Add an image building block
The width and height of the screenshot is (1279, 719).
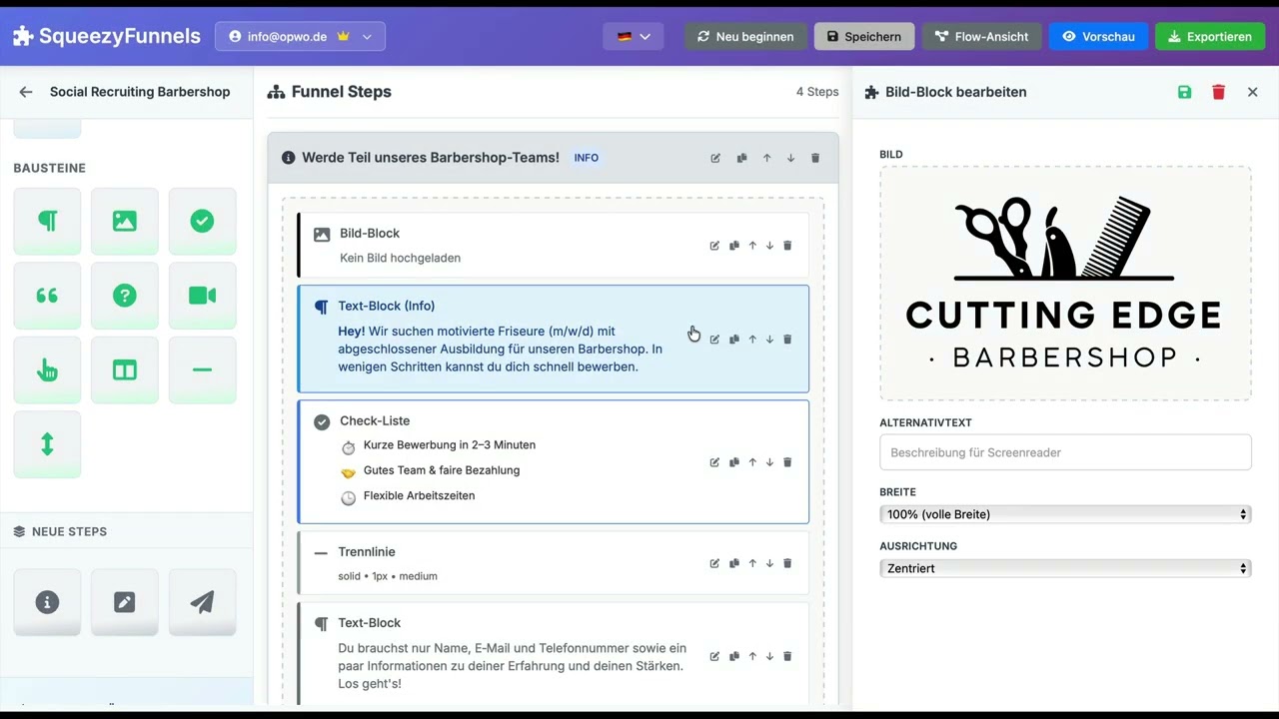tap(125, 221)
